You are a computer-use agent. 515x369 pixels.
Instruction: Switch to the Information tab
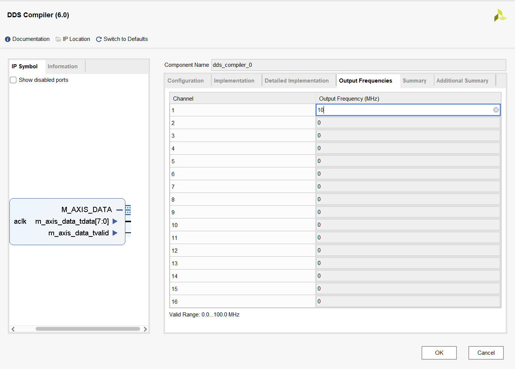click(63, 66)
